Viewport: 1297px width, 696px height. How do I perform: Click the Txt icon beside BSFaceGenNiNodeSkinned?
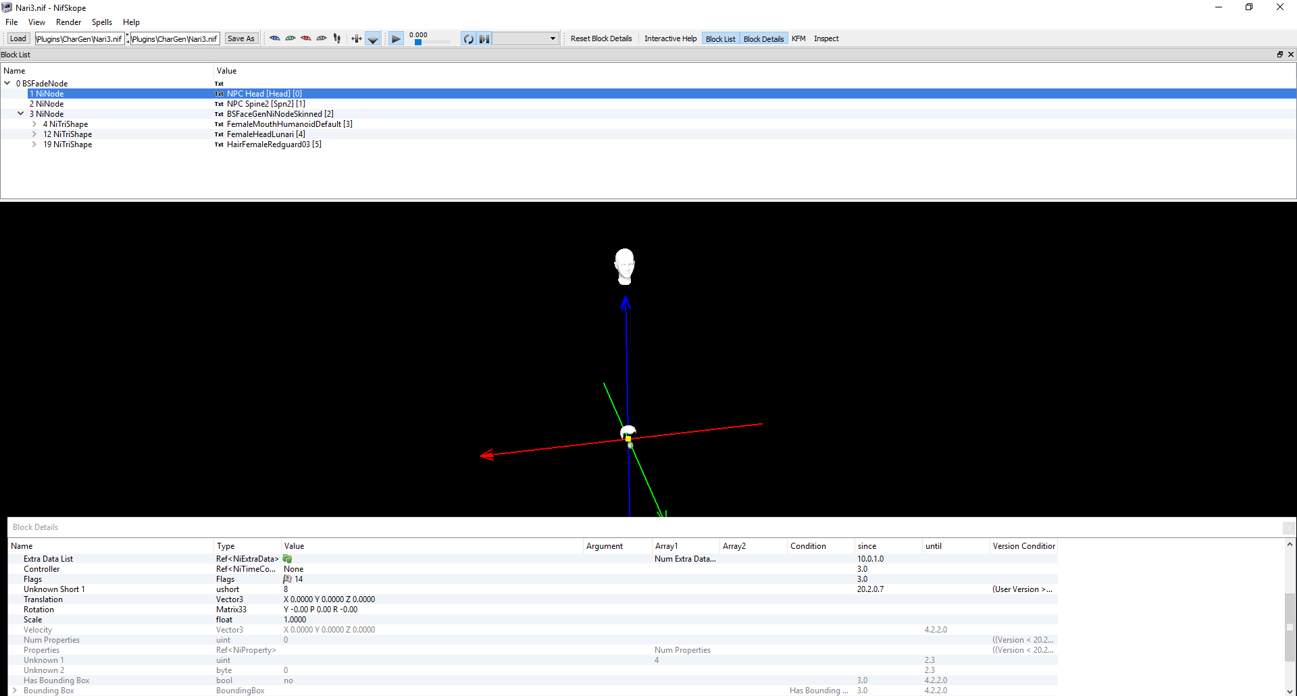click(219, 114)
